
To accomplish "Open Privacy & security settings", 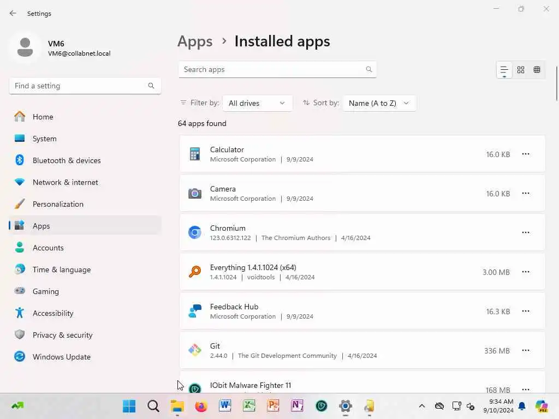I will click(85, 335).
